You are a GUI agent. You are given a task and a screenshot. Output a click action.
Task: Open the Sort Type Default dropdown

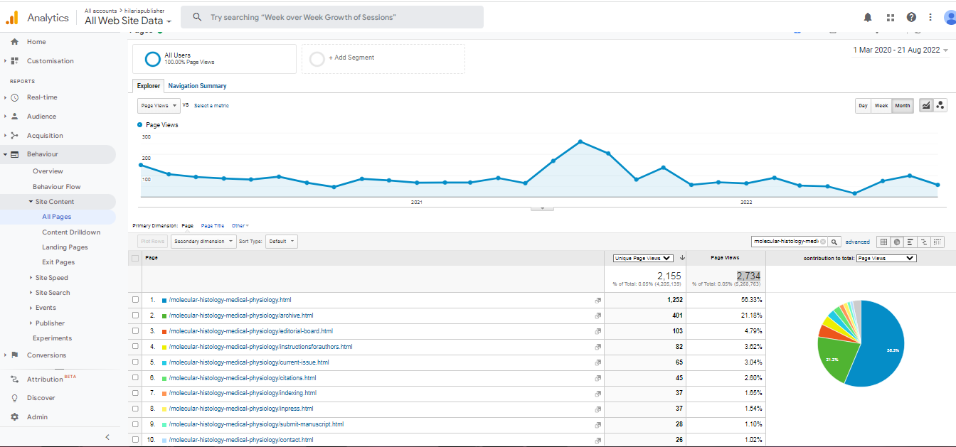281,242
